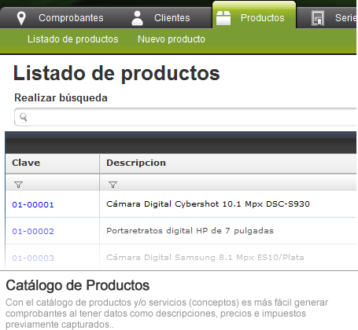
Task: Click the receipt icon beside Series
Action: coord(318,18)
